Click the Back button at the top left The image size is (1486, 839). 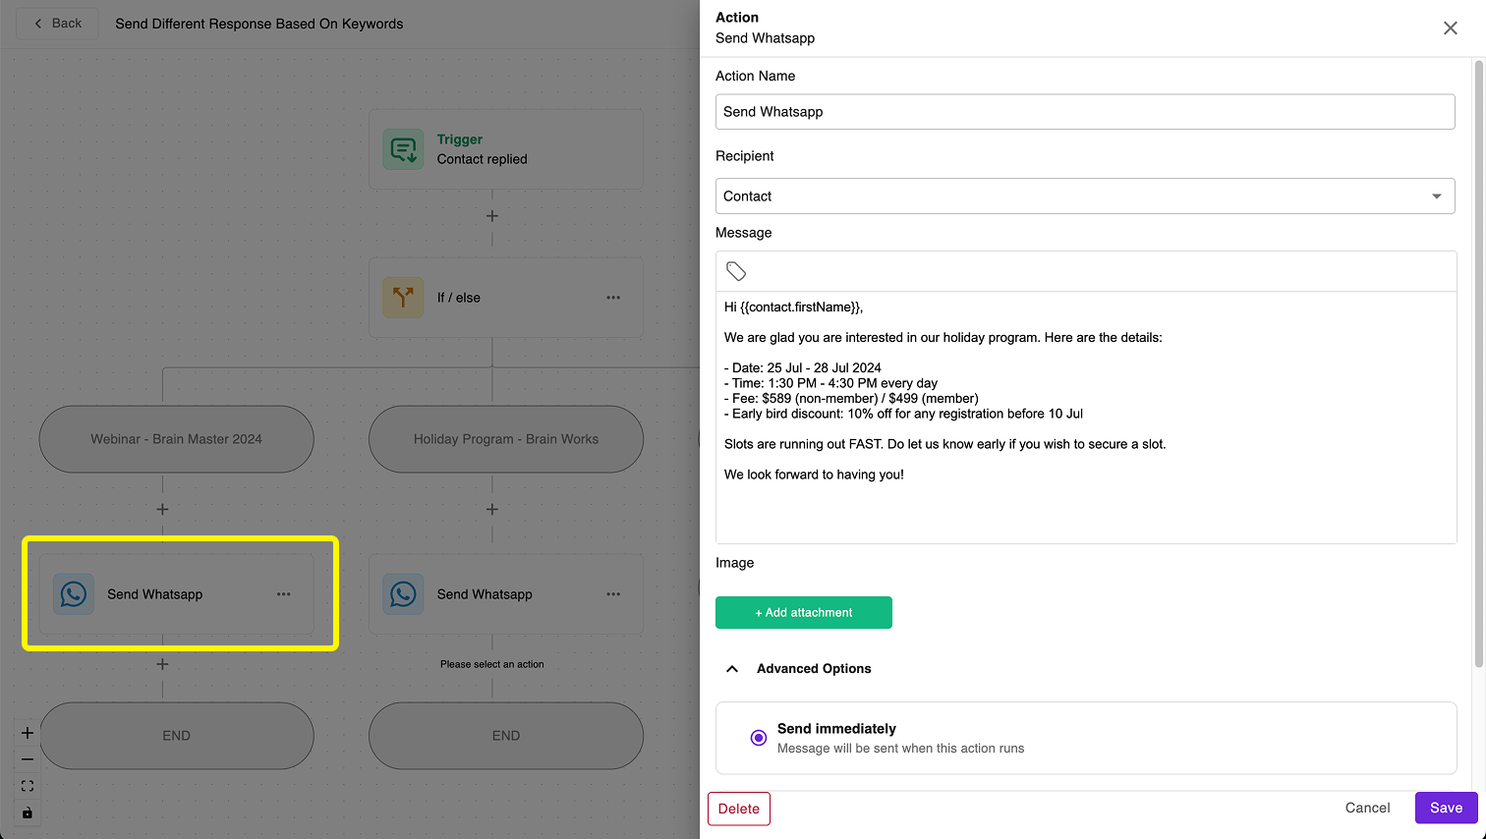(56, 23)
